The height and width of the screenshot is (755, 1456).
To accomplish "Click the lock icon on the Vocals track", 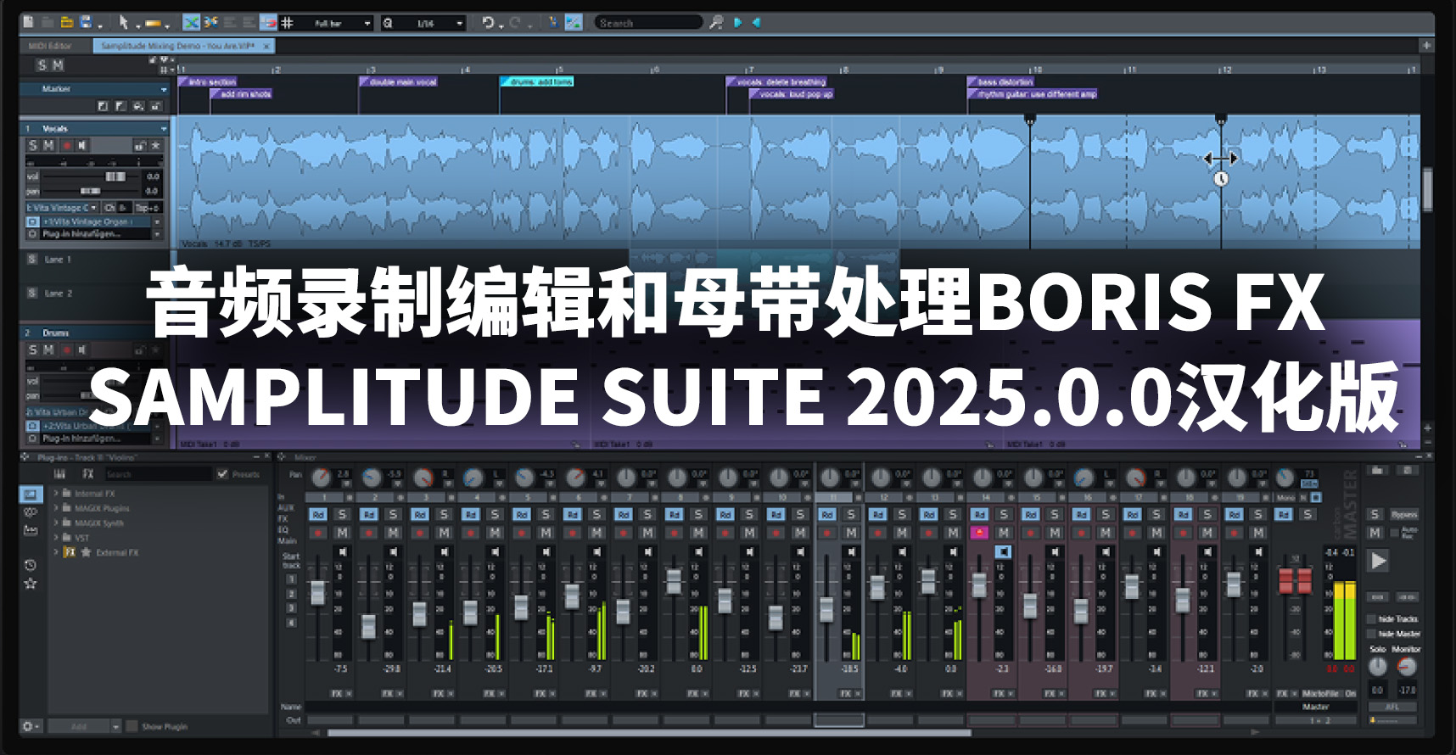I will click(x=139, y=146).
